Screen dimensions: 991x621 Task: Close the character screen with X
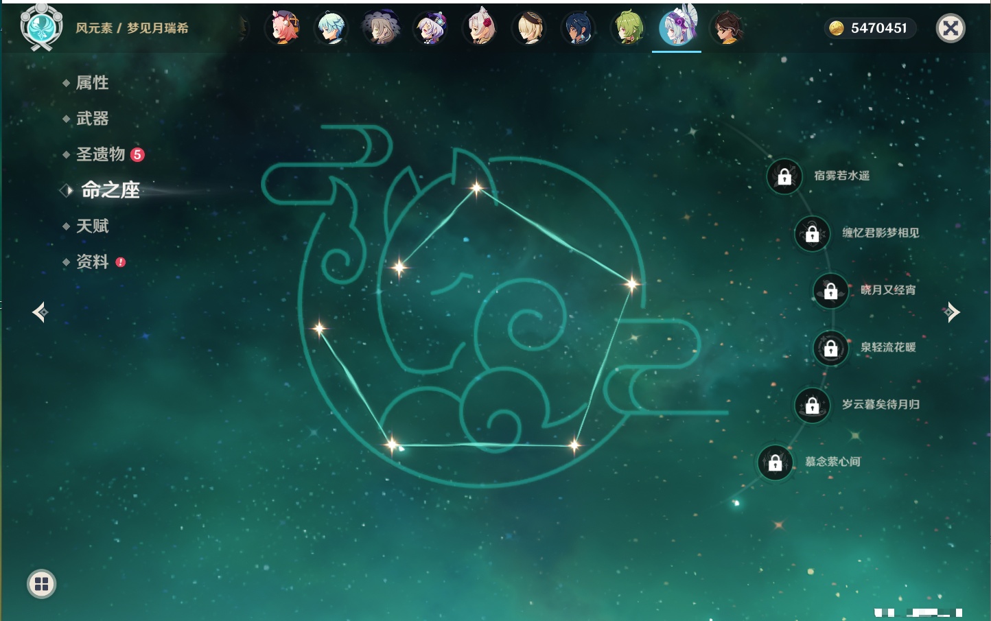[x=951, y=28]
